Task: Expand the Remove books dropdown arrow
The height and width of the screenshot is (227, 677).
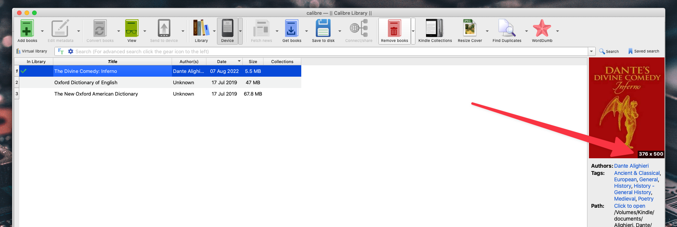Action: [413, 31]
